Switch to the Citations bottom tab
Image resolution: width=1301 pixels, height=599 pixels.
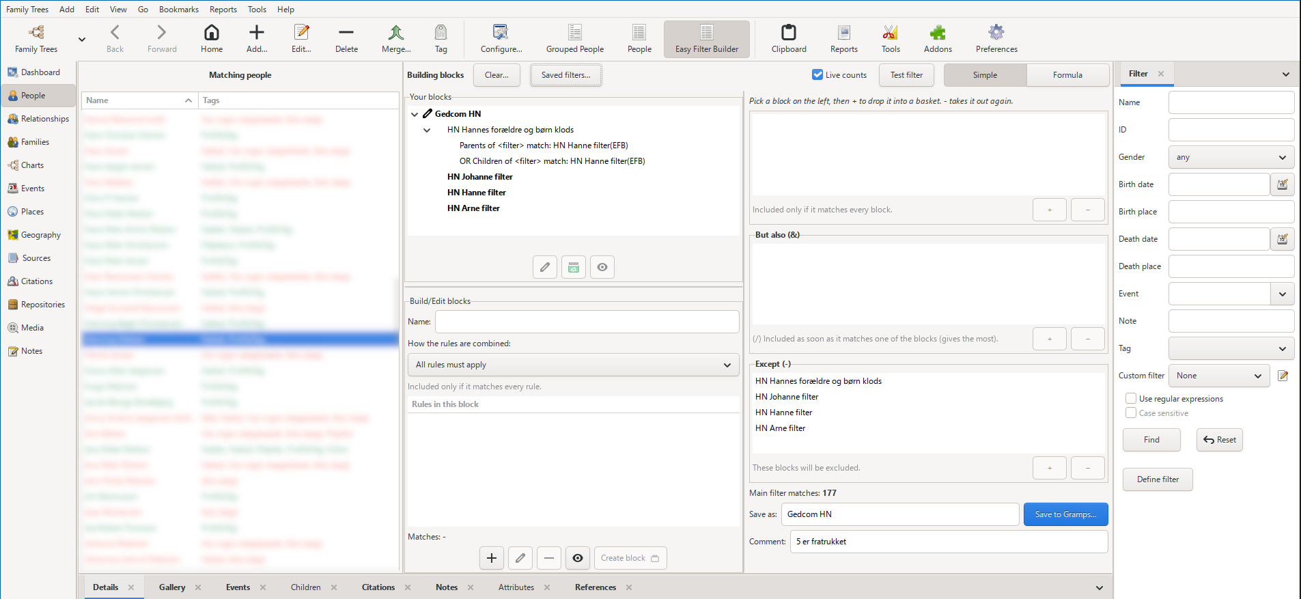coord(378,587)
